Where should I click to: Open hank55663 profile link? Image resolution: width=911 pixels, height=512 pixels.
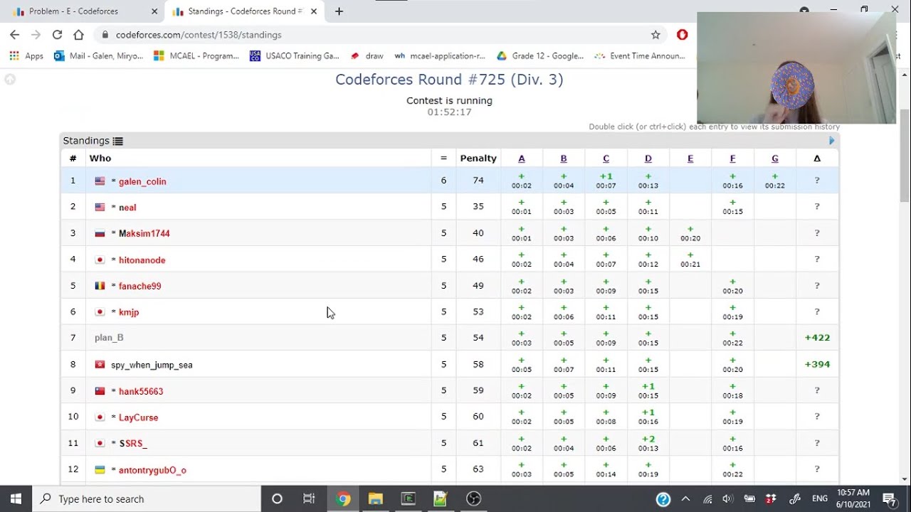coord(141,391)
